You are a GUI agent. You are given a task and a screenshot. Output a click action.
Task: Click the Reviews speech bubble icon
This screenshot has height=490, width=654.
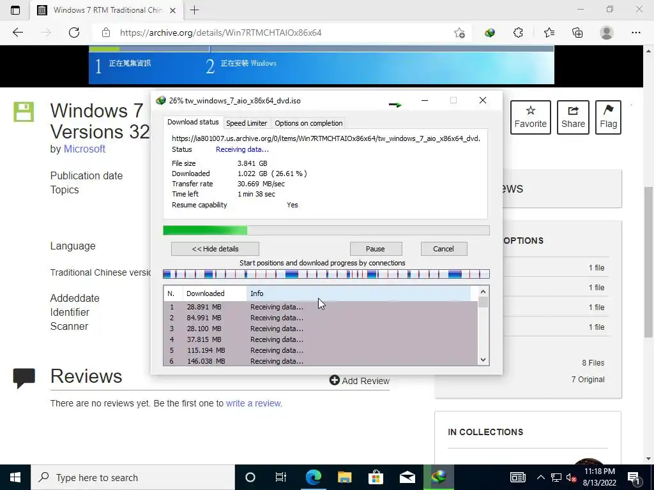[x=24, y=378]
